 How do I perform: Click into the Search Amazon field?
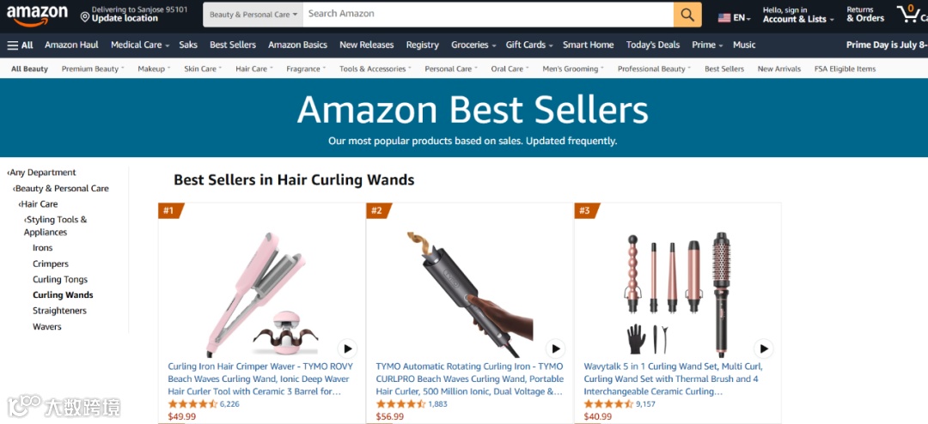[x=488, y=15]
